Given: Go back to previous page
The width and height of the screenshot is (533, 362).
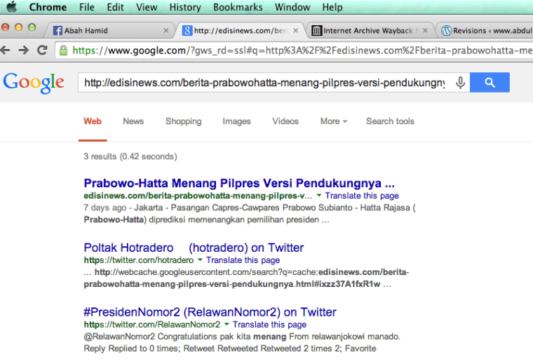Looking at the screenshot, I should [x=5, y=51].
